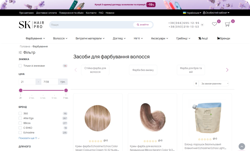Expand 'Показати ще 11' brands
Viewport: 250px width, 151px height.
tap(29, 138)
